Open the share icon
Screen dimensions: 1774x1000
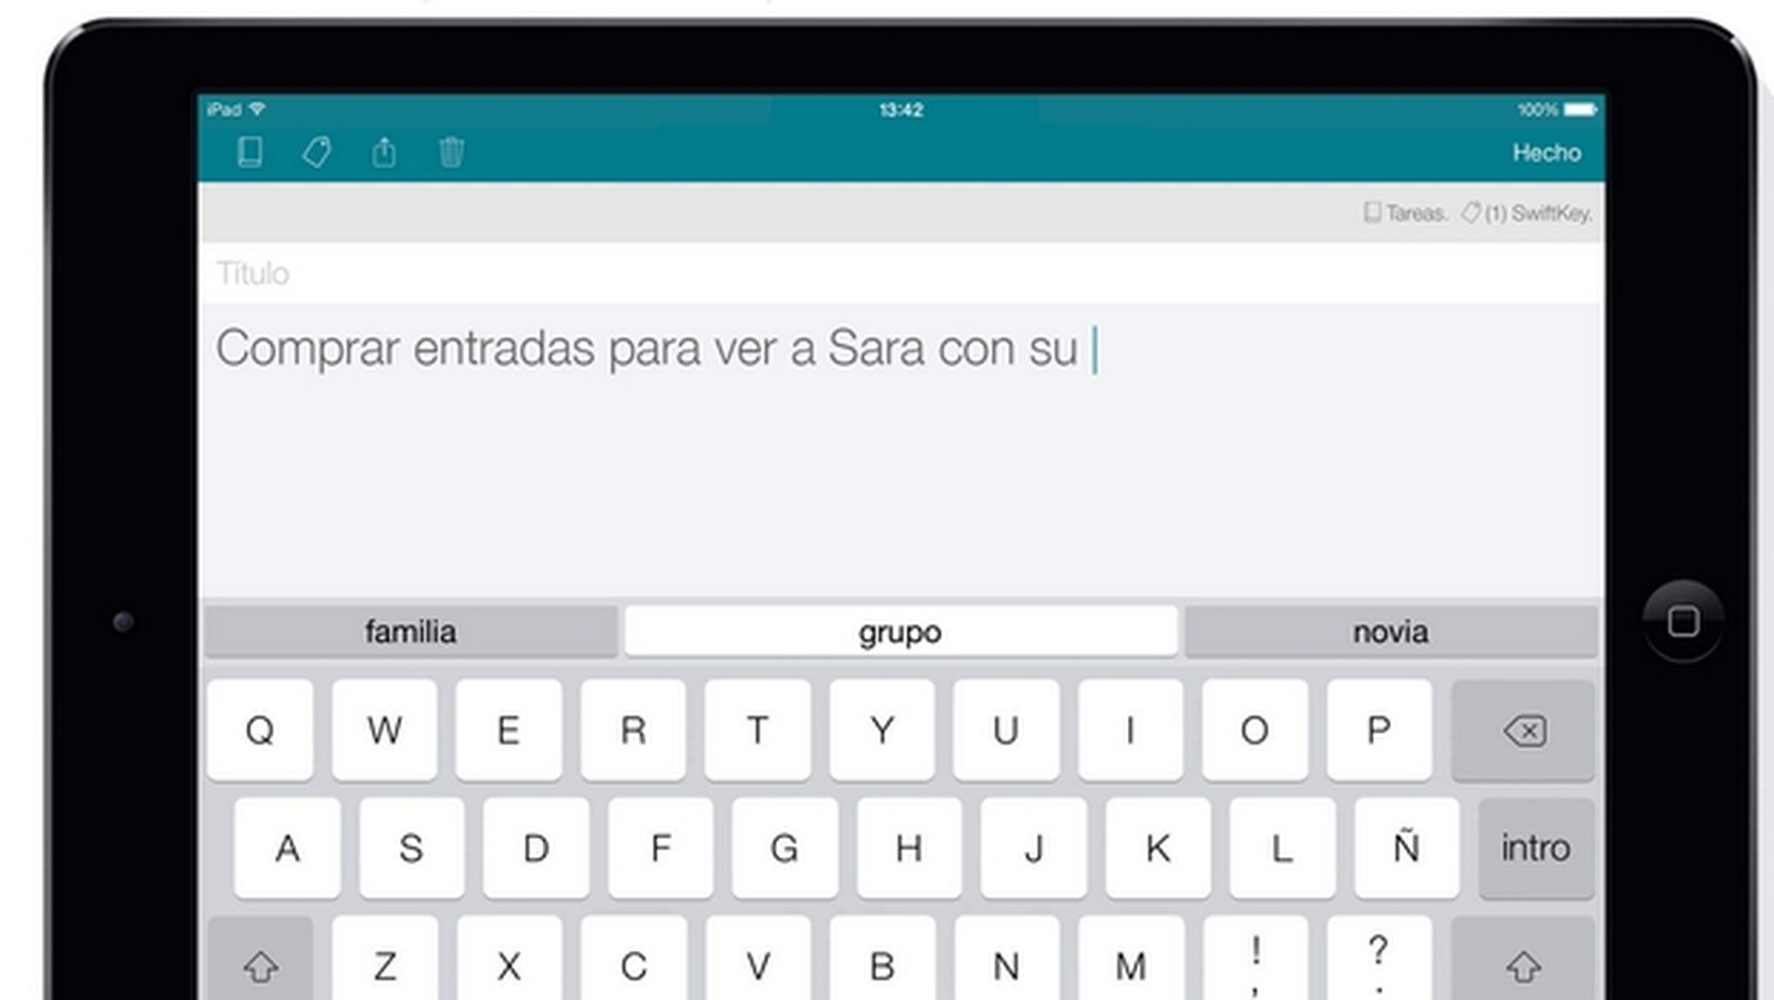pyautogui.click(x=383, y=152)
